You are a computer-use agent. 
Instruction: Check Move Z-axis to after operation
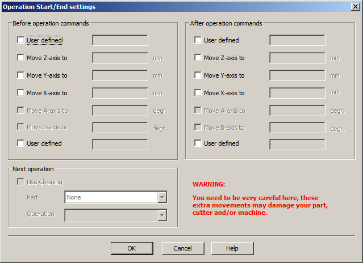(198, 58)
